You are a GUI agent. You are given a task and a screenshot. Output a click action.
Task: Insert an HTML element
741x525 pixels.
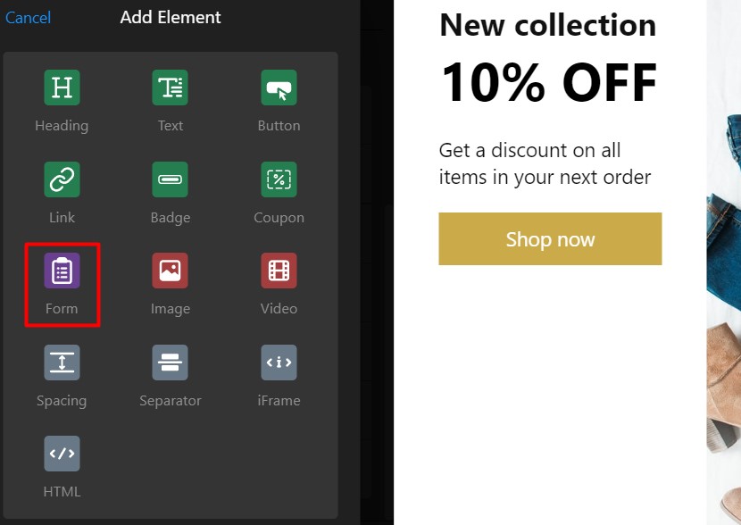(x=62, y=467)
